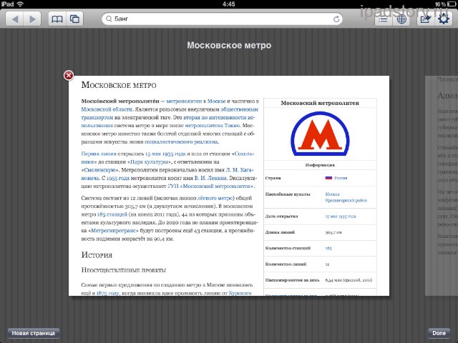The image size is (458, 343).
Task: Select the partially visible next page thumbnail
Action: 442,186
